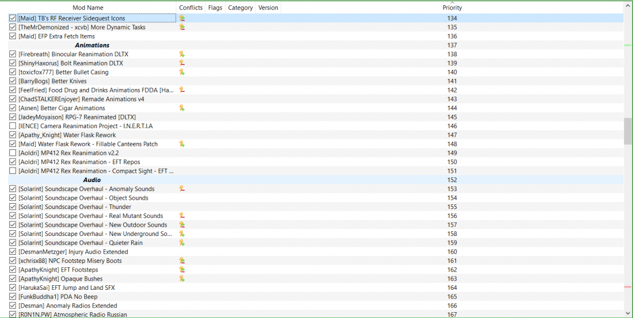Select the Anomaly Radios Extended row
The height and width of the screenshot is (318, 633).
click(316, 306)
